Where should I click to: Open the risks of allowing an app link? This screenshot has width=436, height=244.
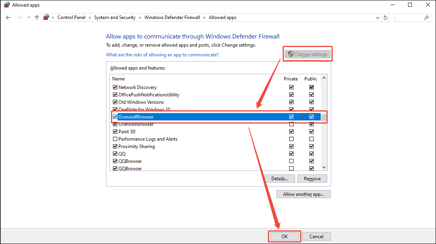[x=162, y=54]
